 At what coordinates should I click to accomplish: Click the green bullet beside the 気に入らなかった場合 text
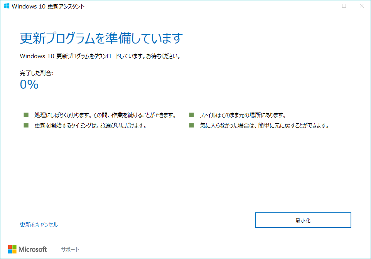click(x=192, y=125)
